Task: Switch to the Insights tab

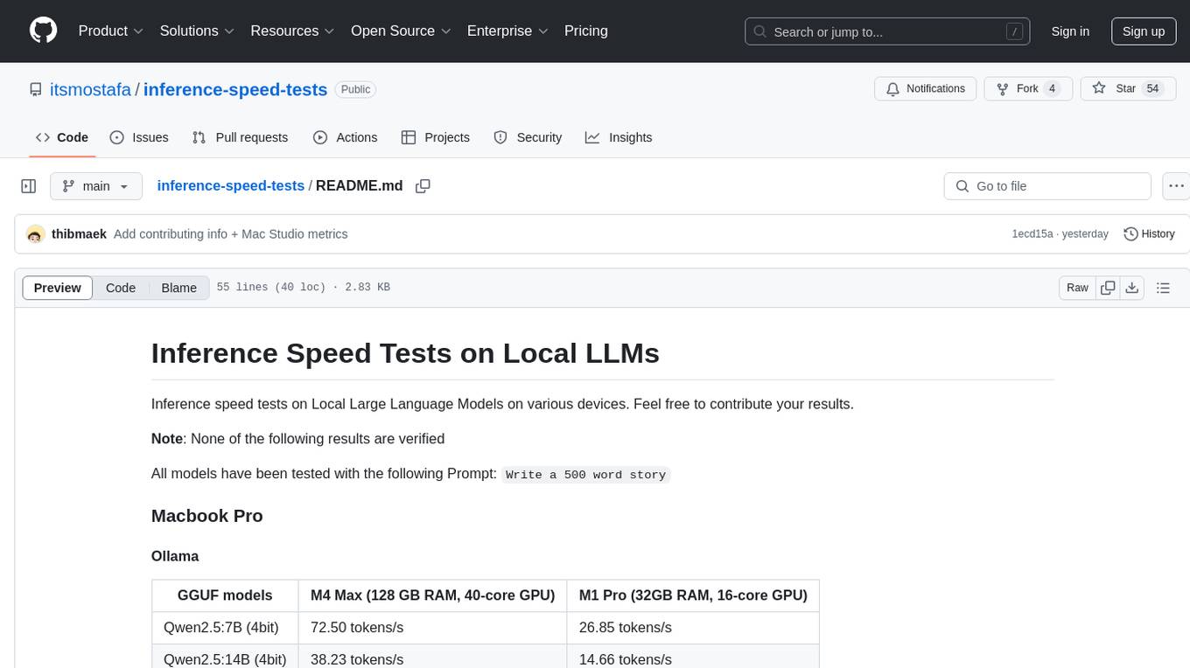Action: [619, 137]
